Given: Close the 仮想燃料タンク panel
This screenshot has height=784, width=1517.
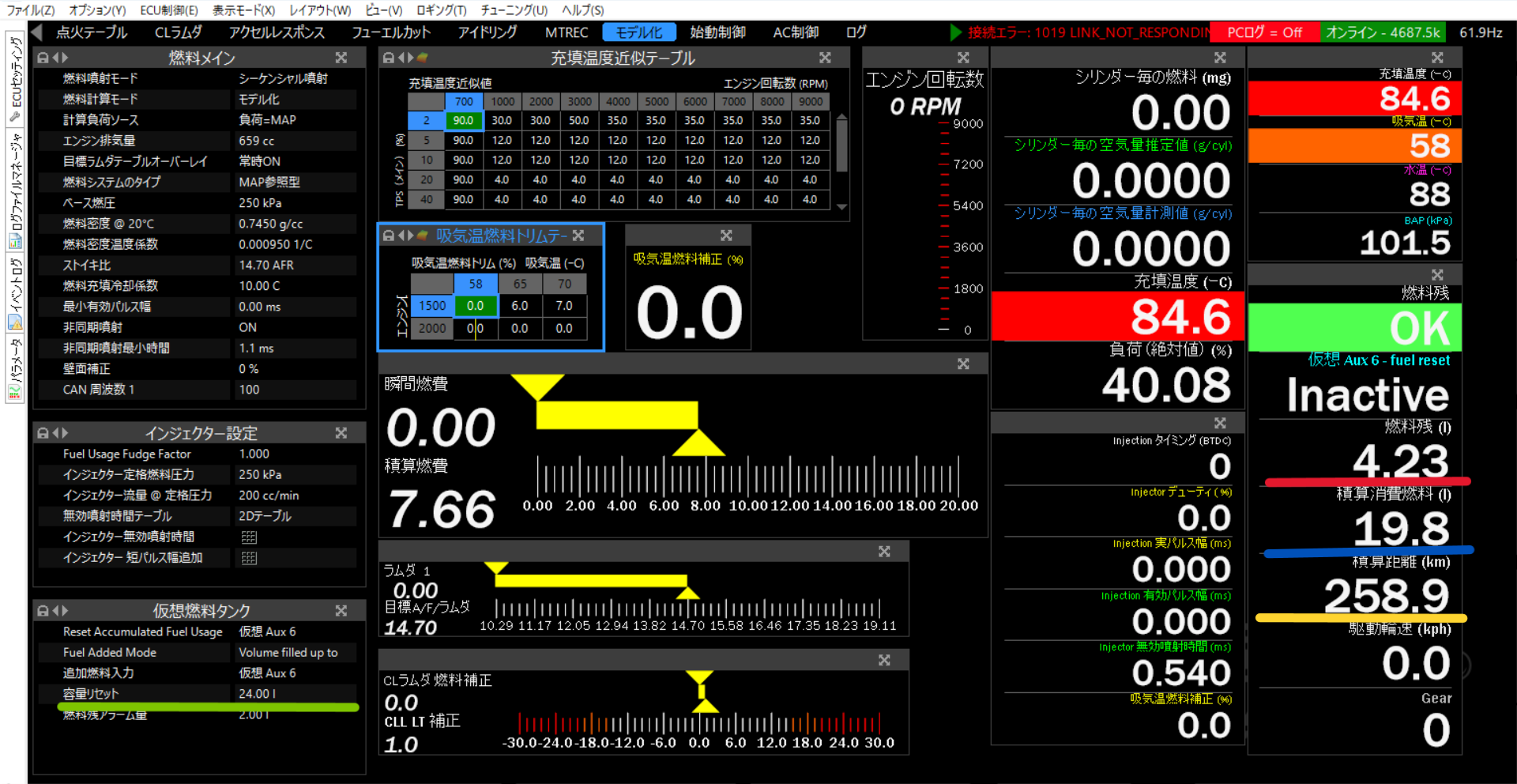Looking at the screenshot, I should (x=341, y=611).
